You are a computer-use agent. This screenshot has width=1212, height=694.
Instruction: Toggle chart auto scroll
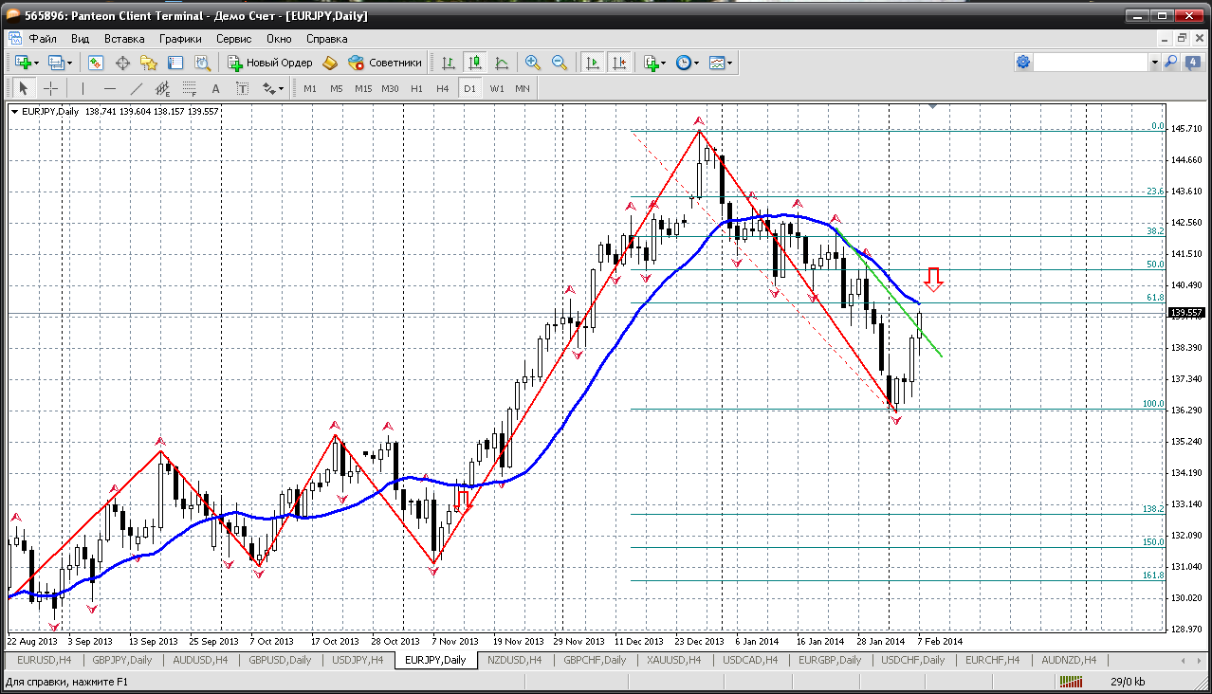[x=593, y=63]
